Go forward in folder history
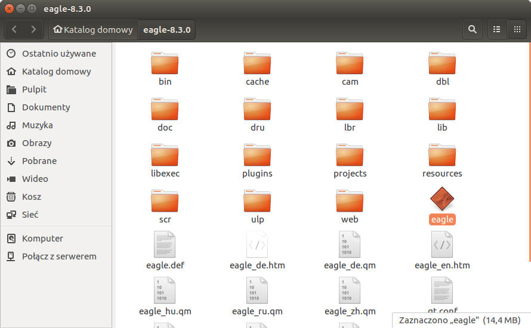531x328 pixels. pyautogui.click(x=33, y=29)
